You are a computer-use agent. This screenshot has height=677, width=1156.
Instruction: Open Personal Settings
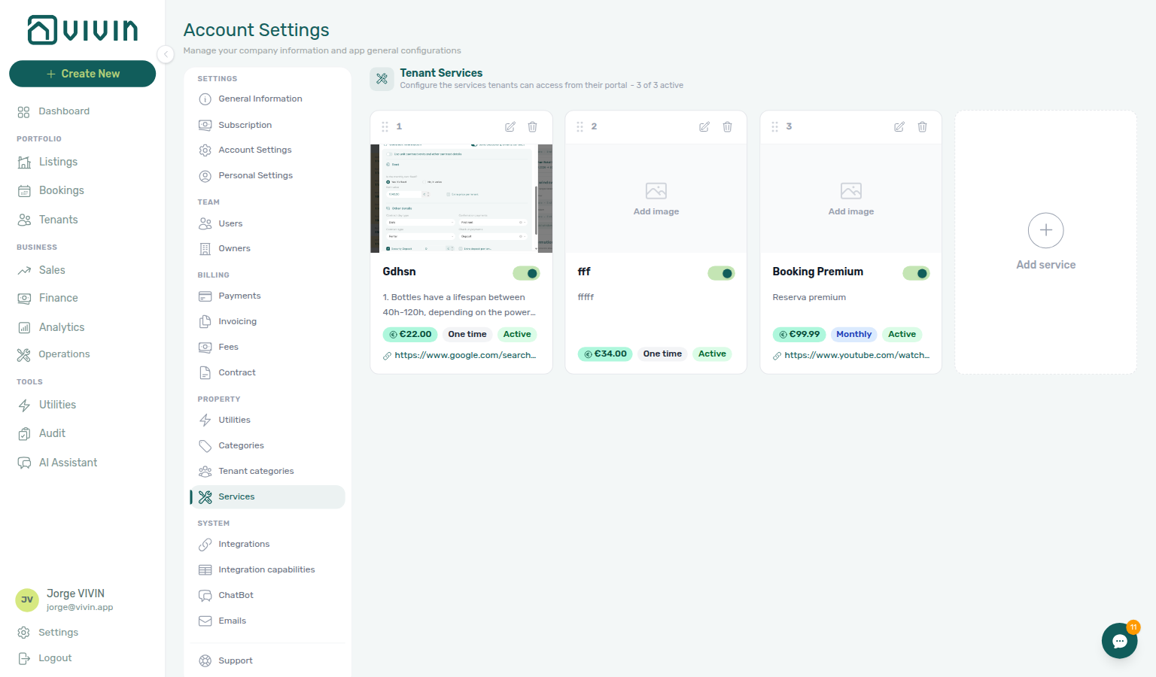[255, 176]
